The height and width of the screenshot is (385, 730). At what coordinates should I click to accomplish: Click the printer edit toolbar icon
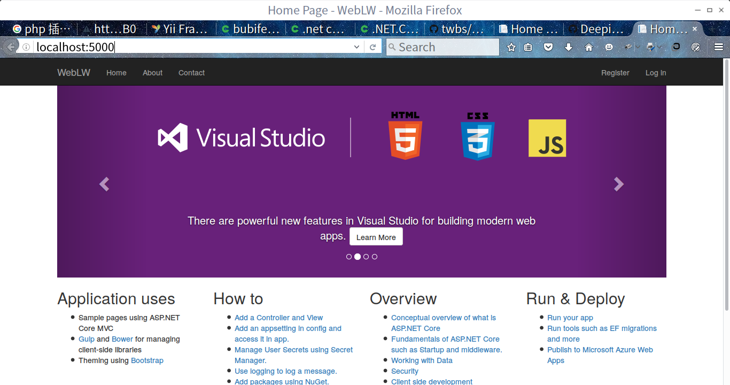pos(650,47)
